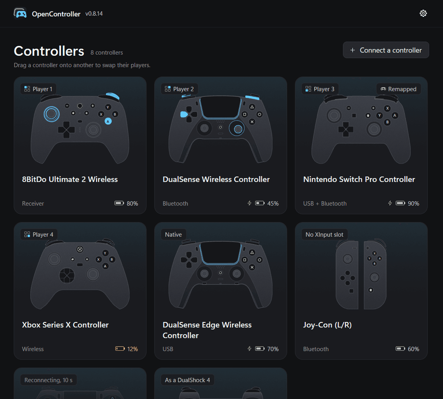Image resolution: width=443 pixels, height=399 pixels.
Task: Click the Player 2 badge
Action: tap(179, 89)
